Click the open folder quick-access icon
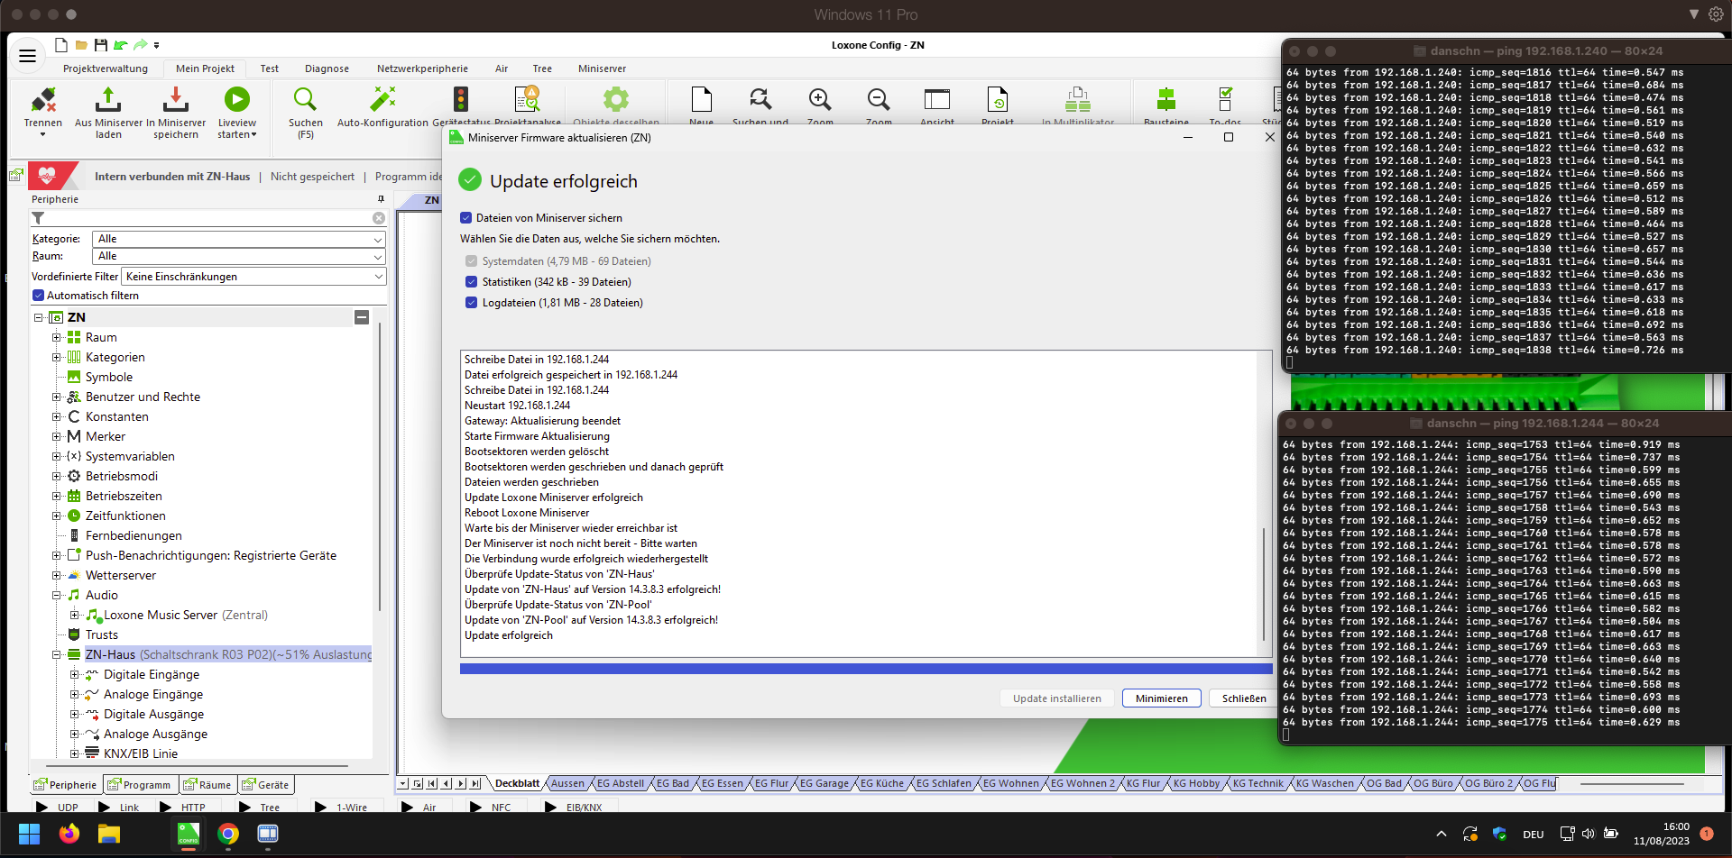The height and width of the screenshot is (858, 1732). tap(81, 45)
